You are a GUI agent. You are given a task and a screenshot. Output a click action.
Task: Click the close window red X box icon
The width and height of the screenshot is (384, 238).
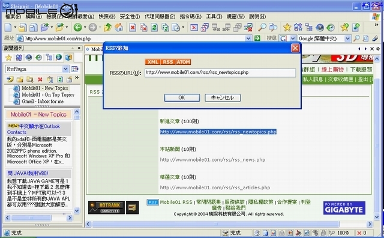tap(194, 27)
